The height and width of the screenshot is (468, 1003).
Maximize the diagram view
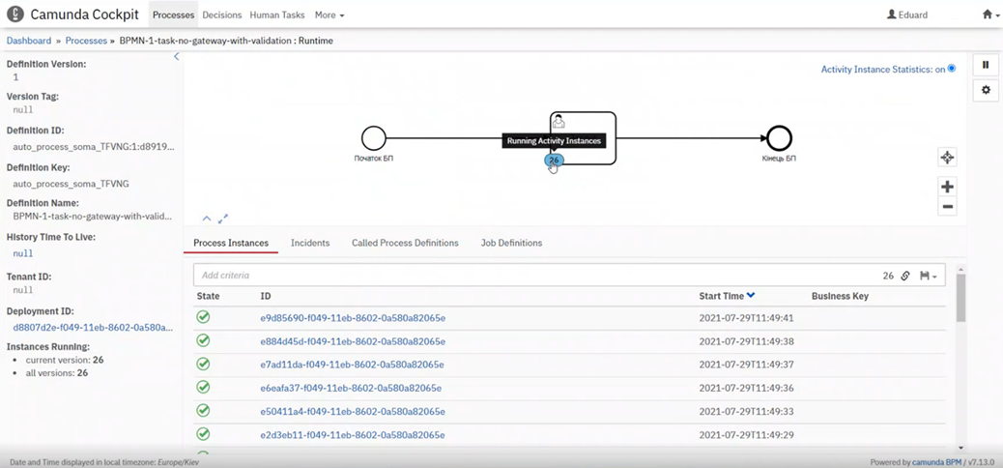point(223,219)
